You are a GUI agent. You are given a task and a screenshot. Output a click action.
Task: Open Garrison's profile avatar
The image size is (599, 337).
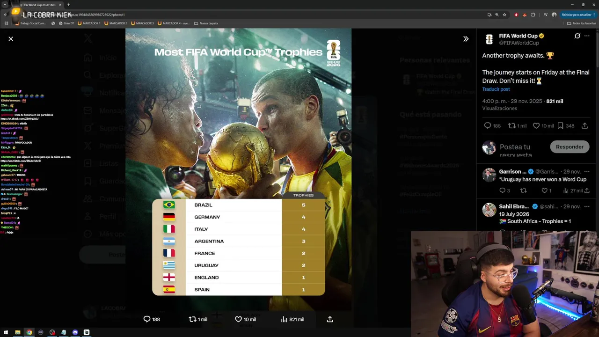(x=489, y=175)
